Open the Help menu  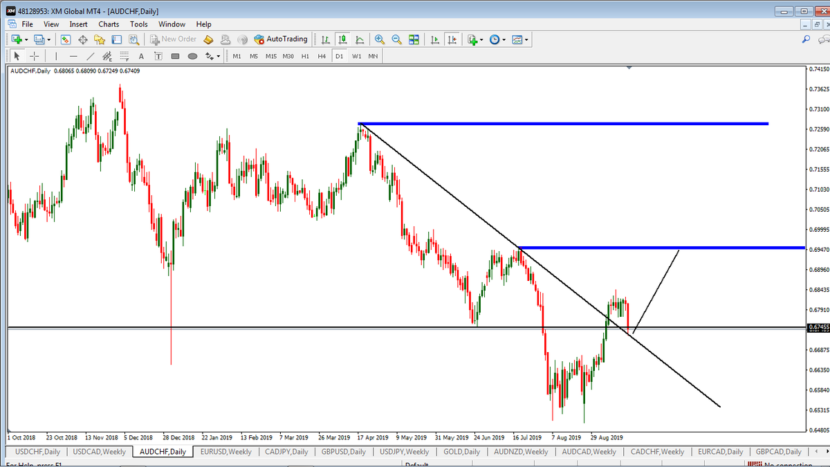203,24
